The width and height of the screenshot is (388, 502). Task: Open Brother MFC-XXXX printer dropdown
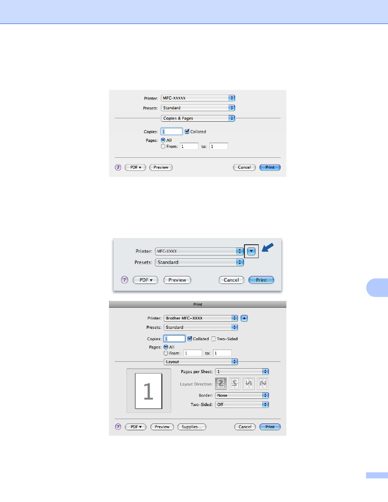click(x=201, y=318)
